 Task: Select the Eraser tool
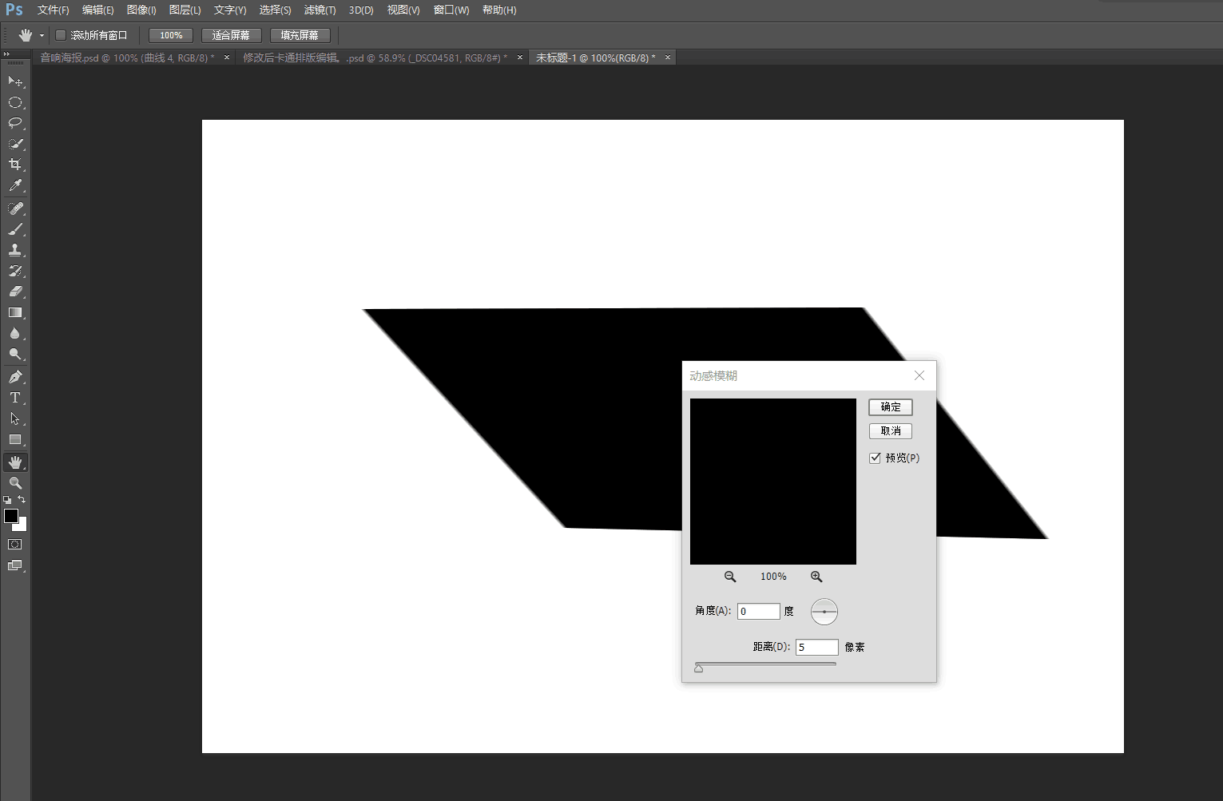click(14, 291)
